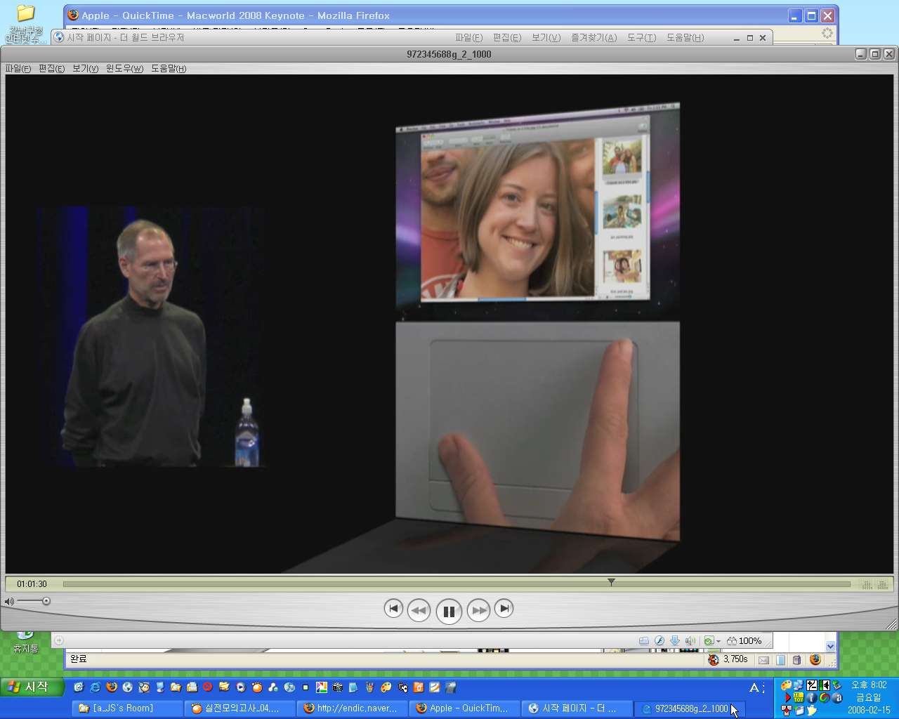
Task: Click the Firefox icon in Firefox status bar
Action: pyautogui.click(x=815, y=659)
